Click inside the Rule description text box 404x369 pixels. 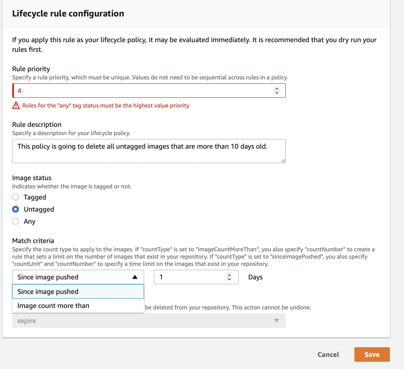[x=148, y=151]
